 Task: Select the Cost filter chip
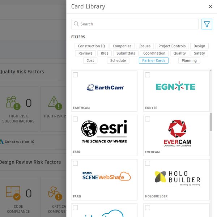(90, 60)
